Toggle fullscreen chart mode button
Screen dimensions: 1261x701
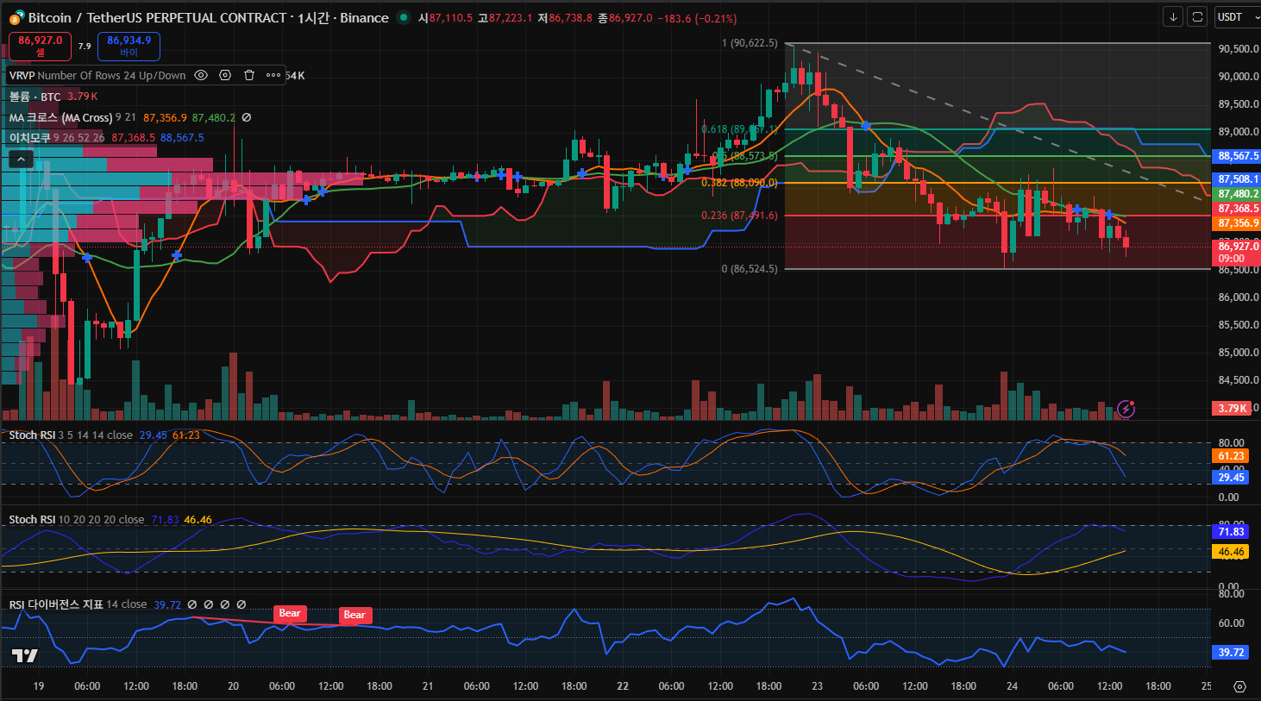[x=1196, y=17]
